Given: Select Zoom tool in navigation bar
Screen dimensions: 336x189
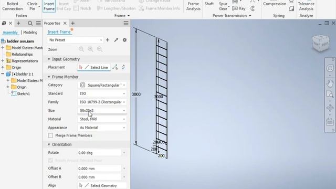Looking at the screenshot, I should coord(330,94).
